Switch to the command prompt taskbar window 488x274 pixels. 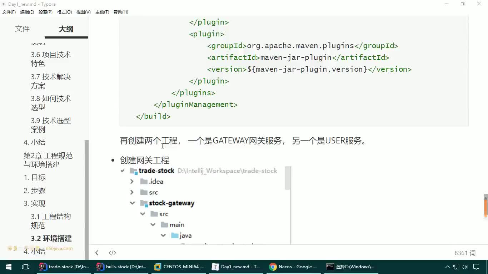[350, 267]
